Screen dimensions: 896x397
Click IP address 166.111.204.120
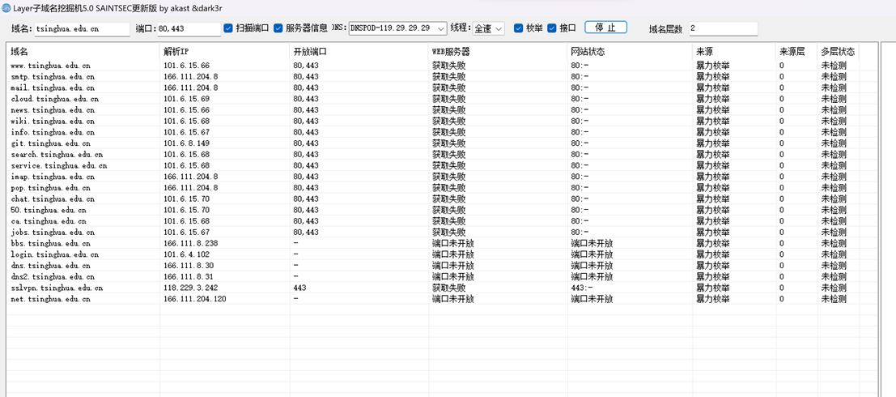point(194,299)
